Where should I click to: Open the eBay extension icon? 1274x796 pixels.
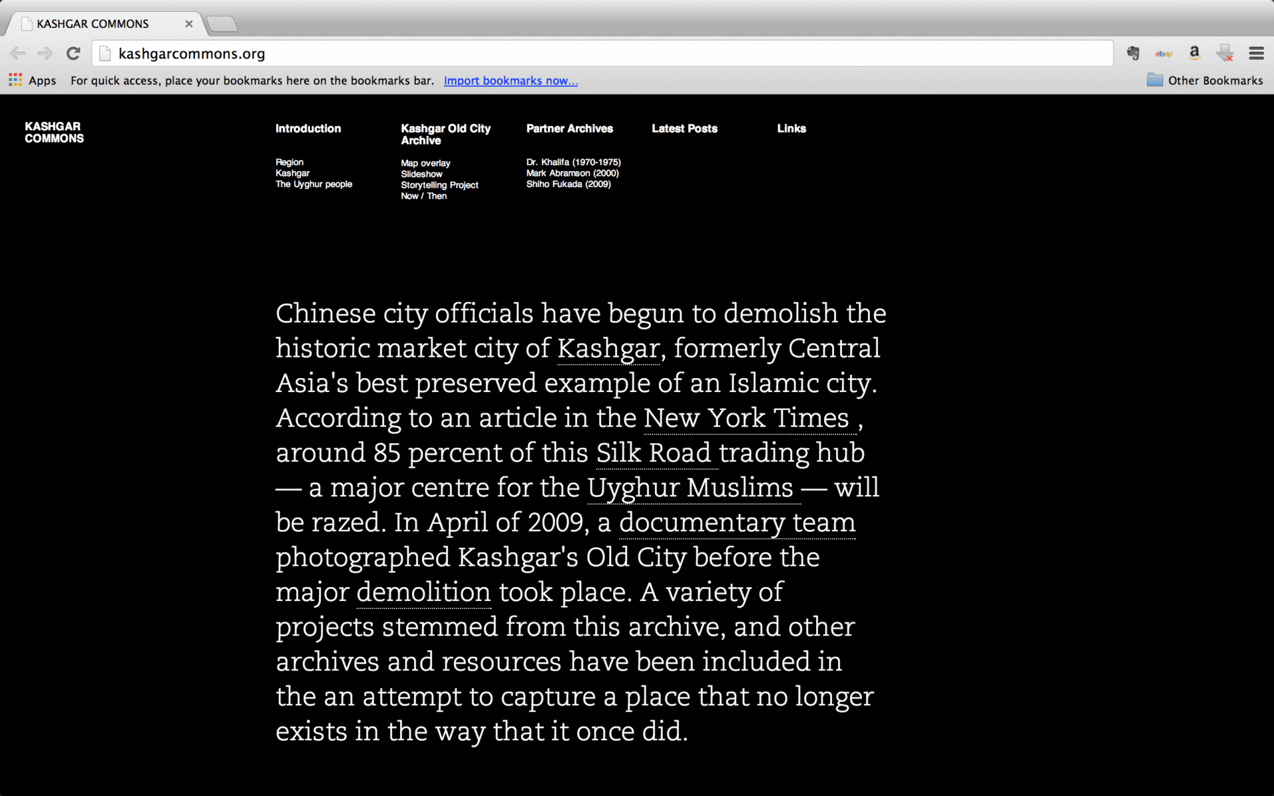click(x=1163, y=53)
